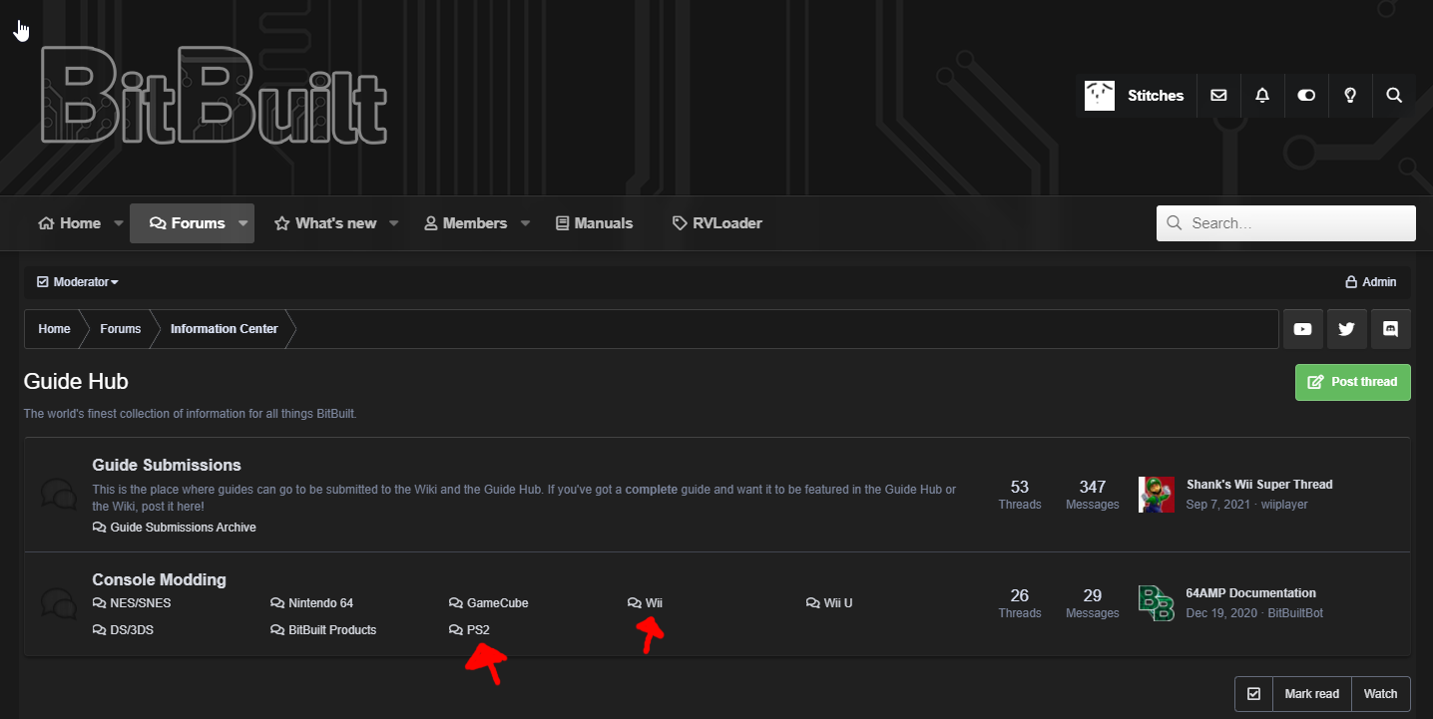Open the conversations envelope icon
Screen dimensions: 1433x719
[x=1218, y=96]
